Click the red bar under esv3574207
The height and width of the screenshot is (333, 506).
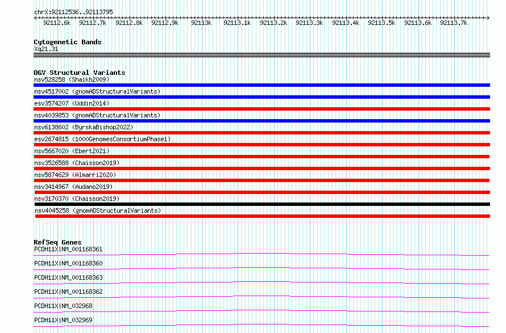(262, 109)
